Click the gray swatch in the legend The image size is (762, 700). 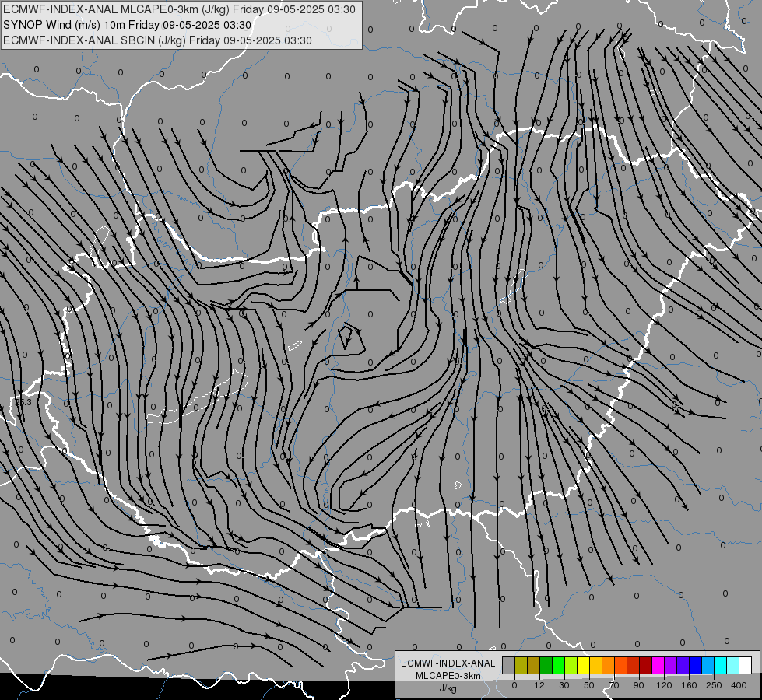point(509,665)
